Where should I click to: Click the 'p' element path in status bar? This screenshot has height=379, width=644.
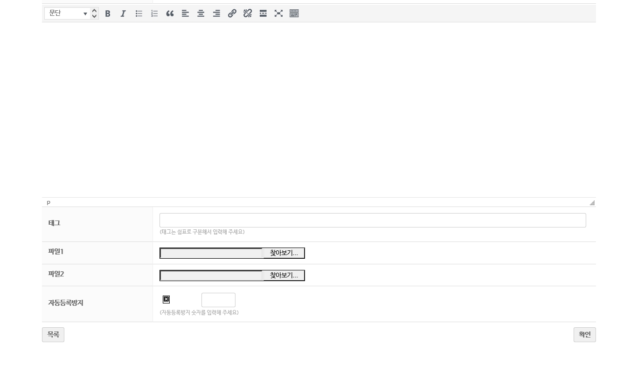(x=48, y=202)
